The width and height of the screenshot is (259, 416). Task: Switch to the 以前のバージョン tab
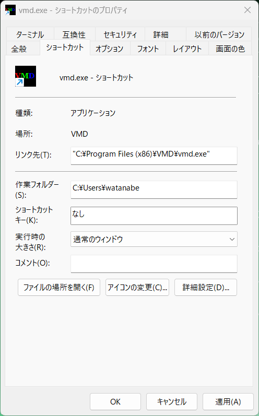tap(219, 34)
